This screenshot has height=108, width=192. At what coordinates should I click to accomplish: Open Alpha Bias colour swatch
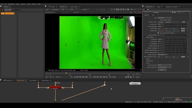182,29
